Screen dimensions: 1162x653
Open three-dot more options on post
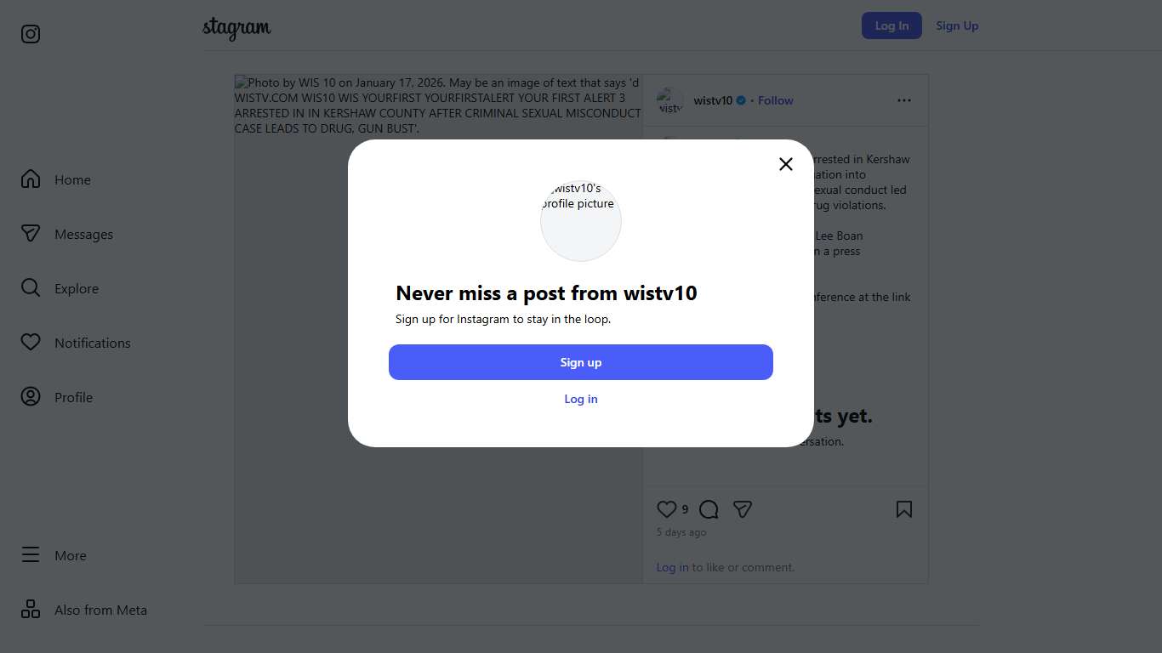tap(903, 100)
